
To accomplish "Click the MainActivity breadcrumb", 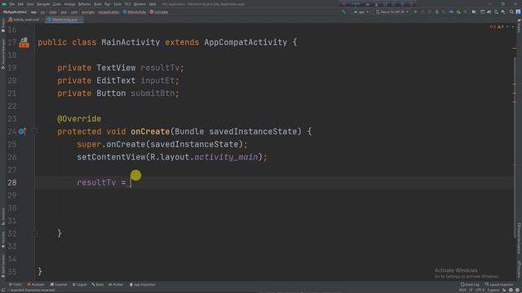I will click(x=135, y=12).
